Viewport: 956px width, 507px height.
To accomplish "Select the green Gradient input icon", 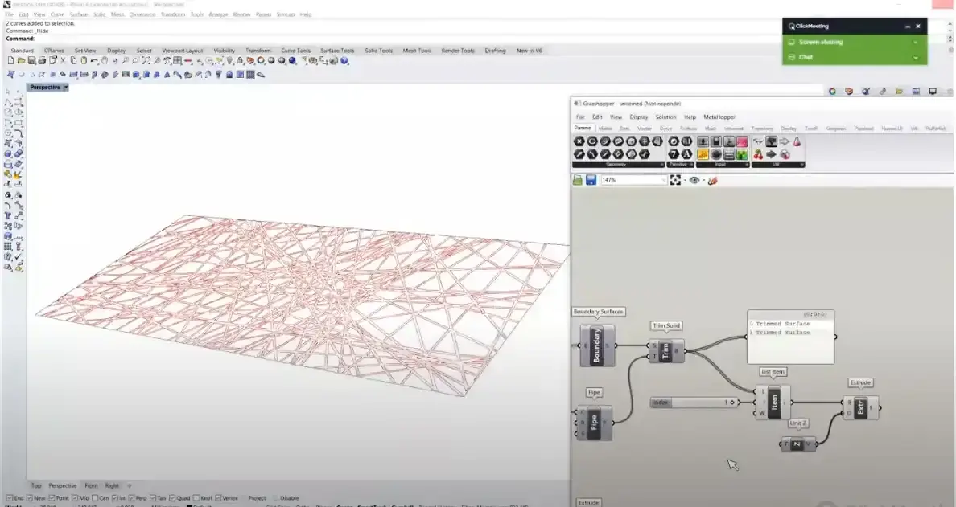I will tap(742, 154).
